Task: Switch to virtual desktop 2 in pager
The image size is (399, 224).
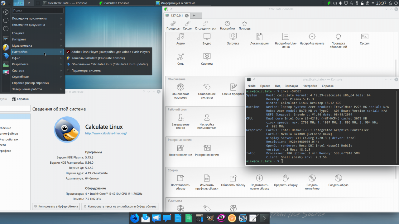Action: tap(29, 3)
